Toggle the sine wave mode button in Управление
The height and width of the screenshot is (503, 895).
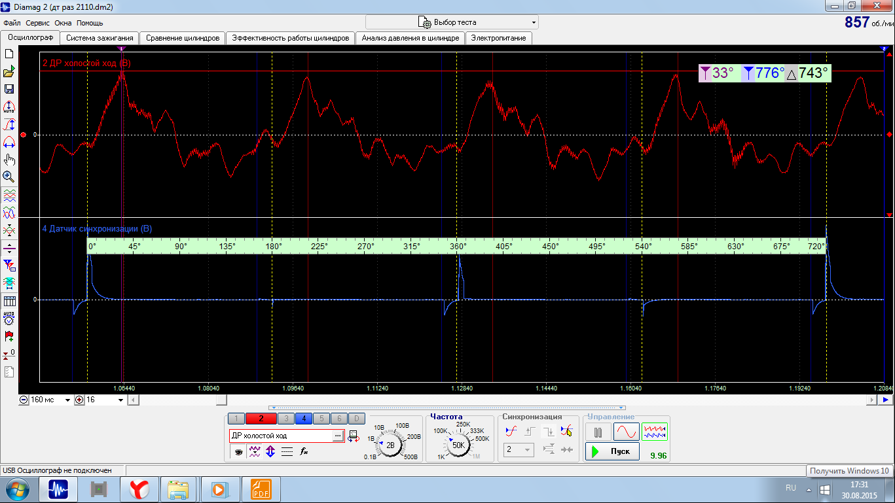click(x=626, y=432)
